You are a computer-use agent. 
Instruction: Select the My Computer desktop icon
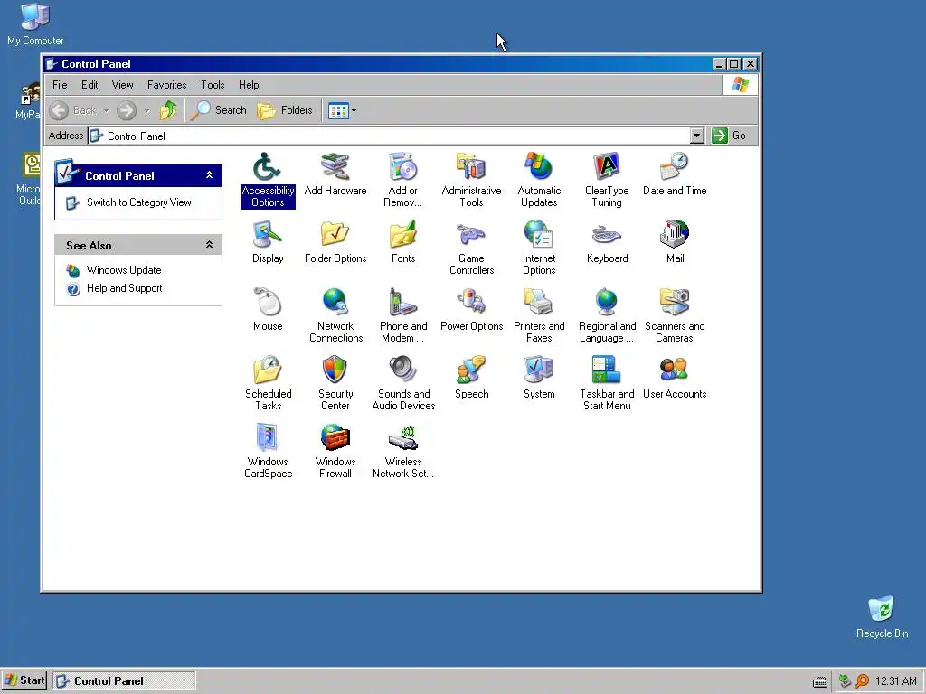35,23
